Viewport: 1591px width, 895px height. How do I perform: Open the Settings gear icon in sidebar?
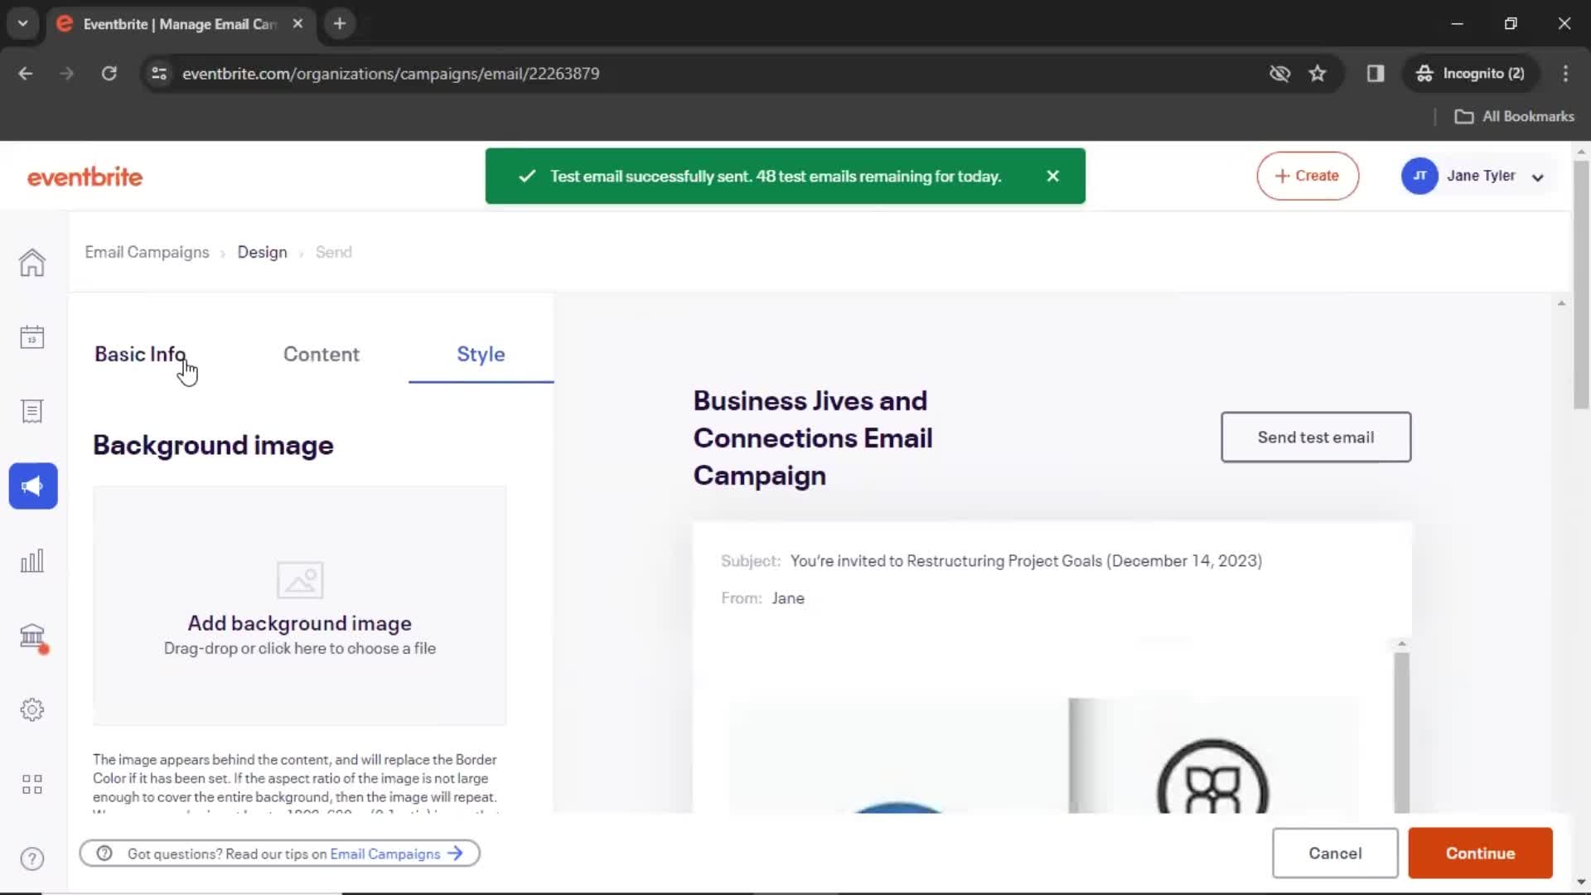(32, 710)
